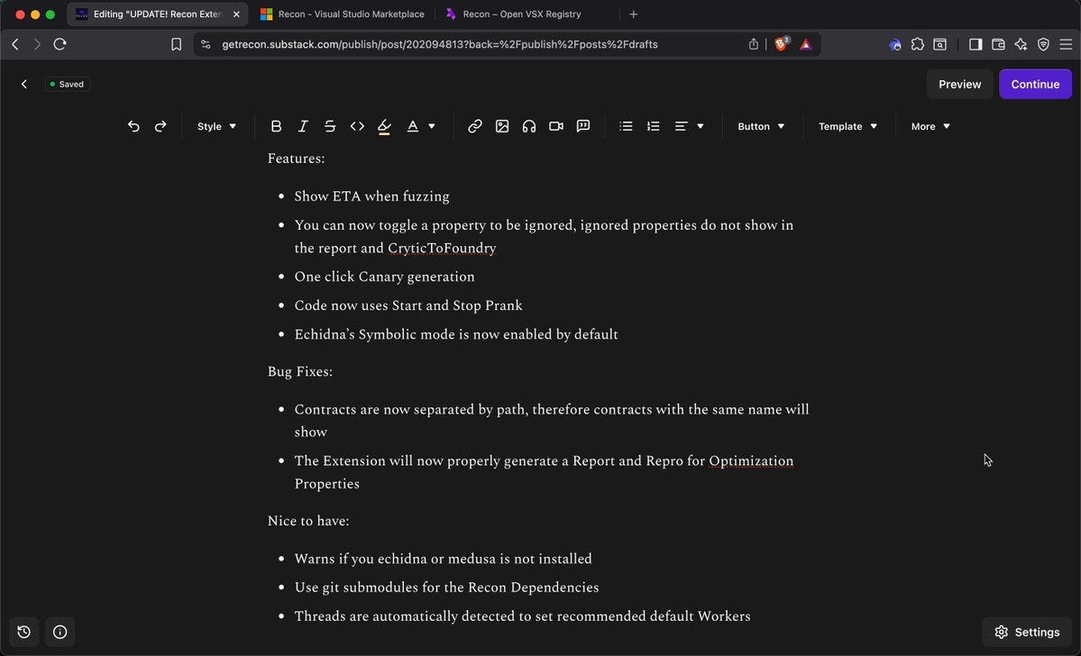The width and height of the screenshot is (1081, 656).
Task: Open the Style dropdown
Action: tap(216, 126)
